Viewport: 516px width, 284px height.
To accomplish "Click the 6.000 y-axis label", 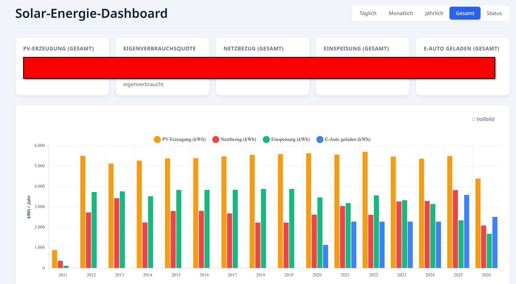I will click(x=40, y=146).
